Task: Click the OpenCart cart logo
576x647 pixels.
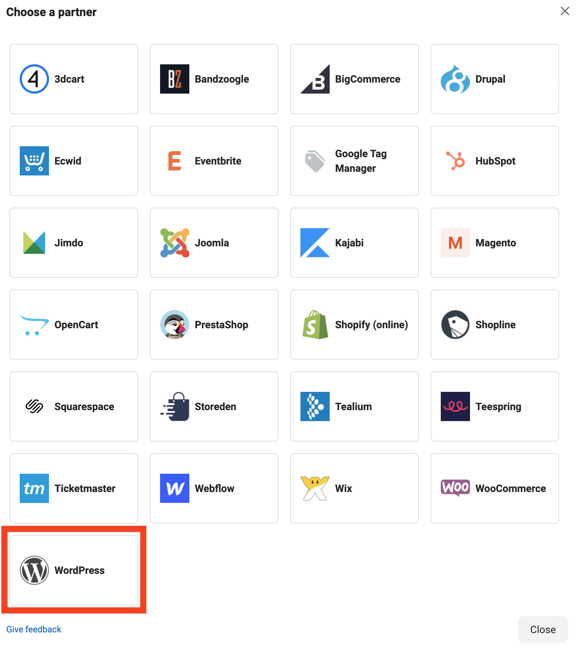Action: point(34,325)
